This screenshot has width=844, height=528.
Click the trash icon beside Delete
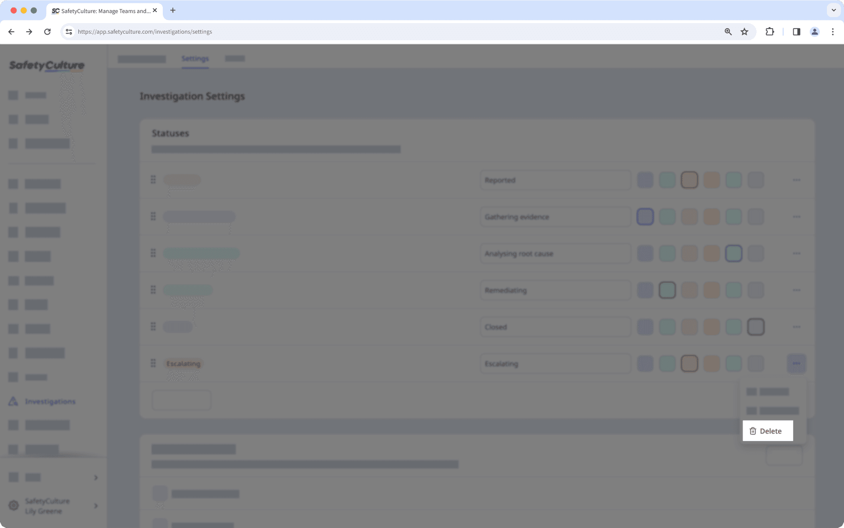[752, 431]
